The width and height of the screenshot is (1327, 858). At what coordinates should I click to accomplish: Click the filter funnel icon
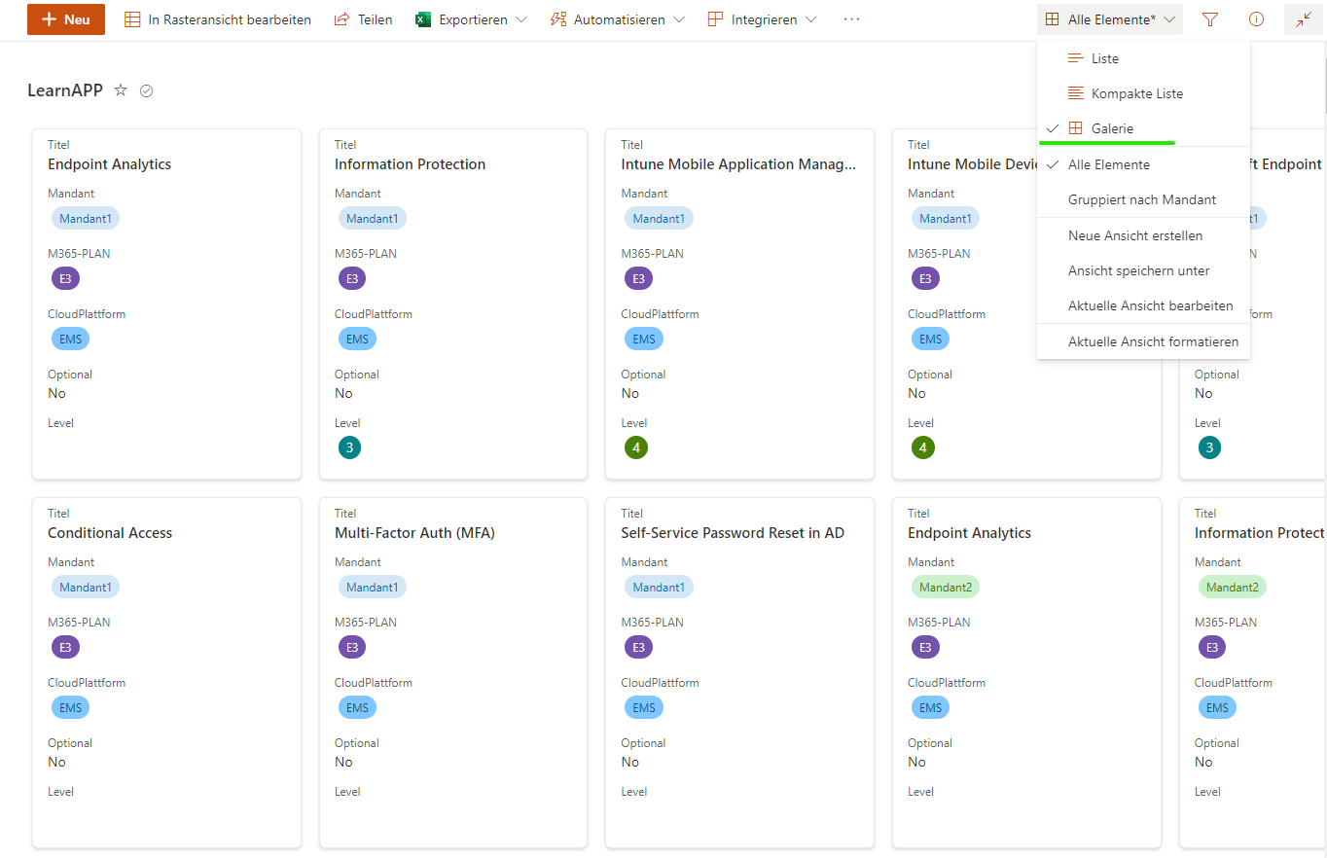pos(1209,19)
